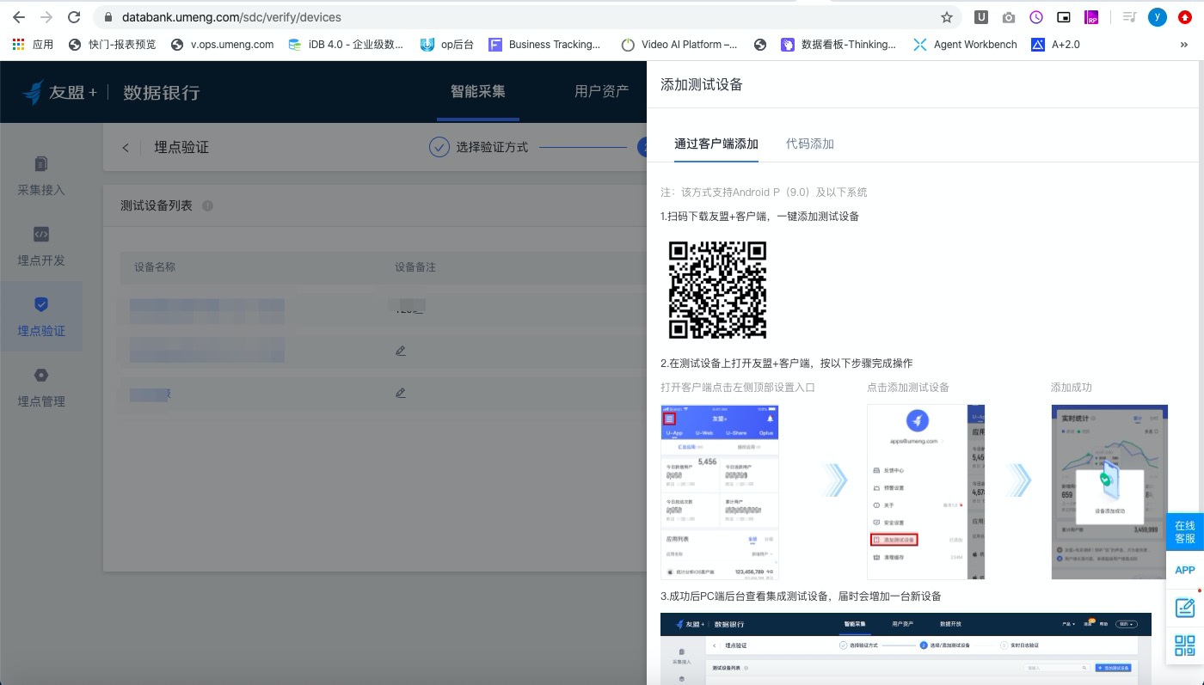Image resolution: width=1204 pixels, height=685 pixels.
Task: Switch to the 用户资产 tab
Action: 602,92
